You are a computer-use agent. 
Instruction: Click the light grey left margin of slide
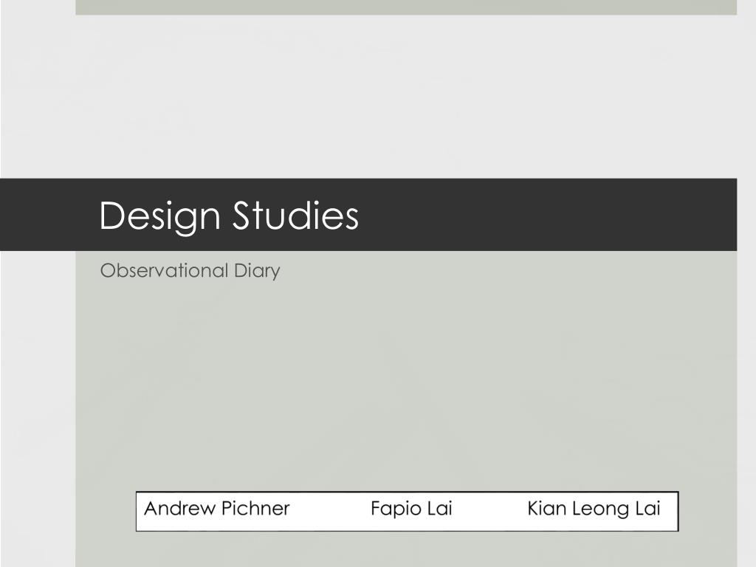pyautogui.click(x=38, y=385)
